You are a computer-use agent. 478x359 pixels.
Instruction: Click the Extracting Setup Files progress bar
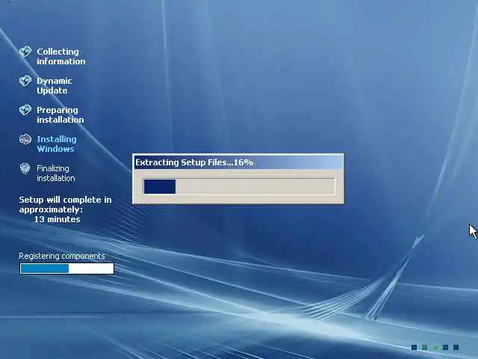coord(239,186)
